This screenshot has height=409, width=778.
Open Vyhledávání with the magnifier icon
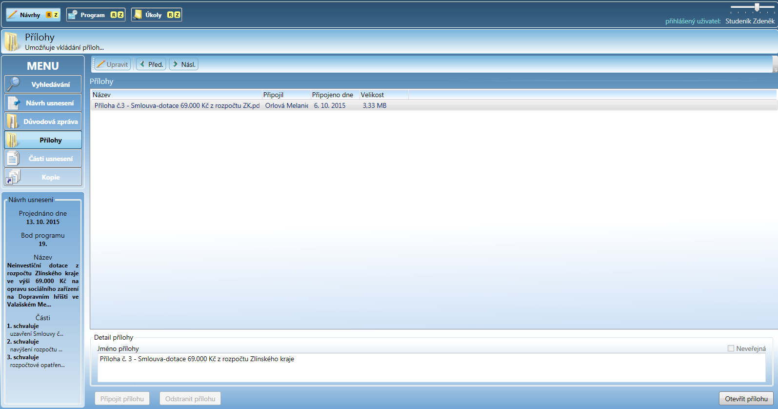coord(43,84)
